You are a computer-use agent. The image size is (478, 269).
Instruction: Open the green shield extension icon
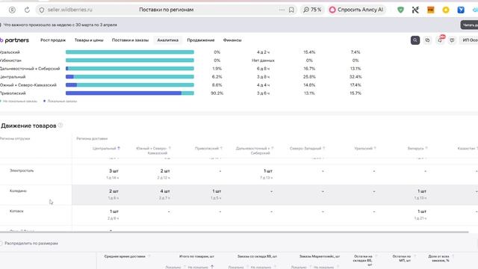[400, 10]
